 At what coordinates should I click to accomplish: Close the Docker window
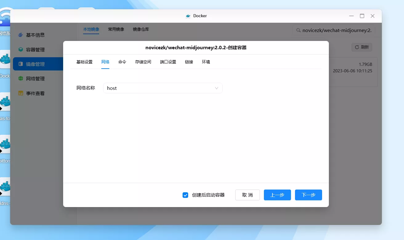(373, 16)
